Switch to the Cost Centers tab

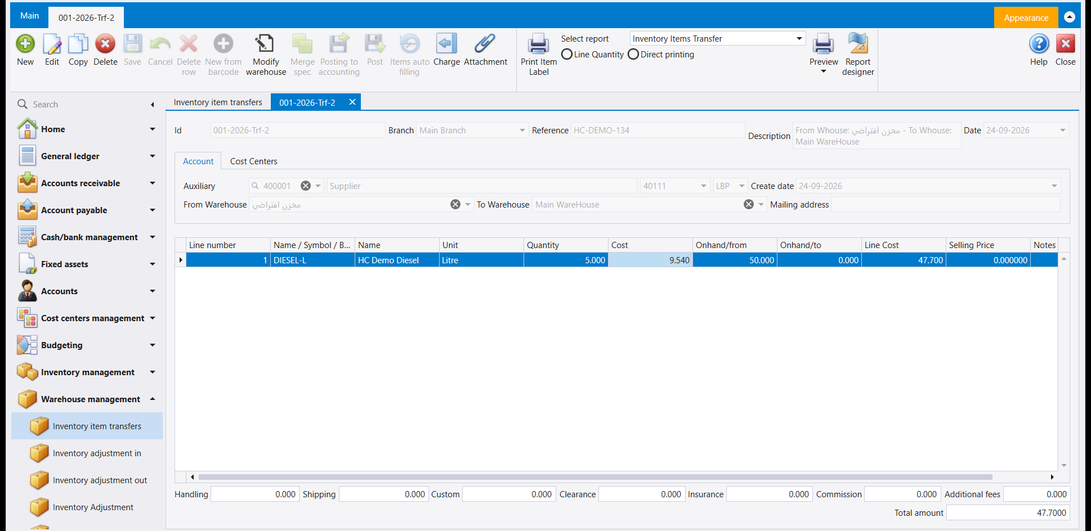[253, 161]
